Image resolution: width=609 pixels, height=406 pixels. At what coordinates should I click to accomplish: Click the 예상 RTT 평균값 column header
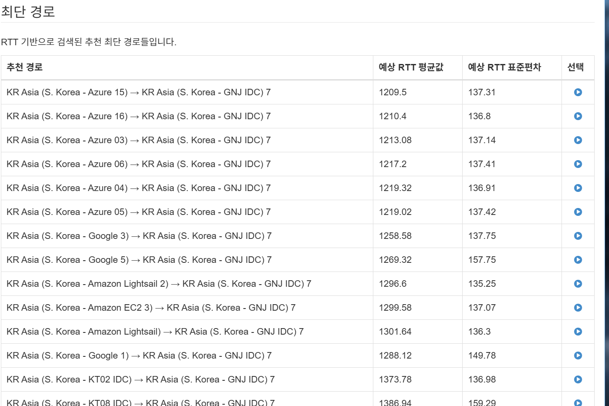click(411, 67)
